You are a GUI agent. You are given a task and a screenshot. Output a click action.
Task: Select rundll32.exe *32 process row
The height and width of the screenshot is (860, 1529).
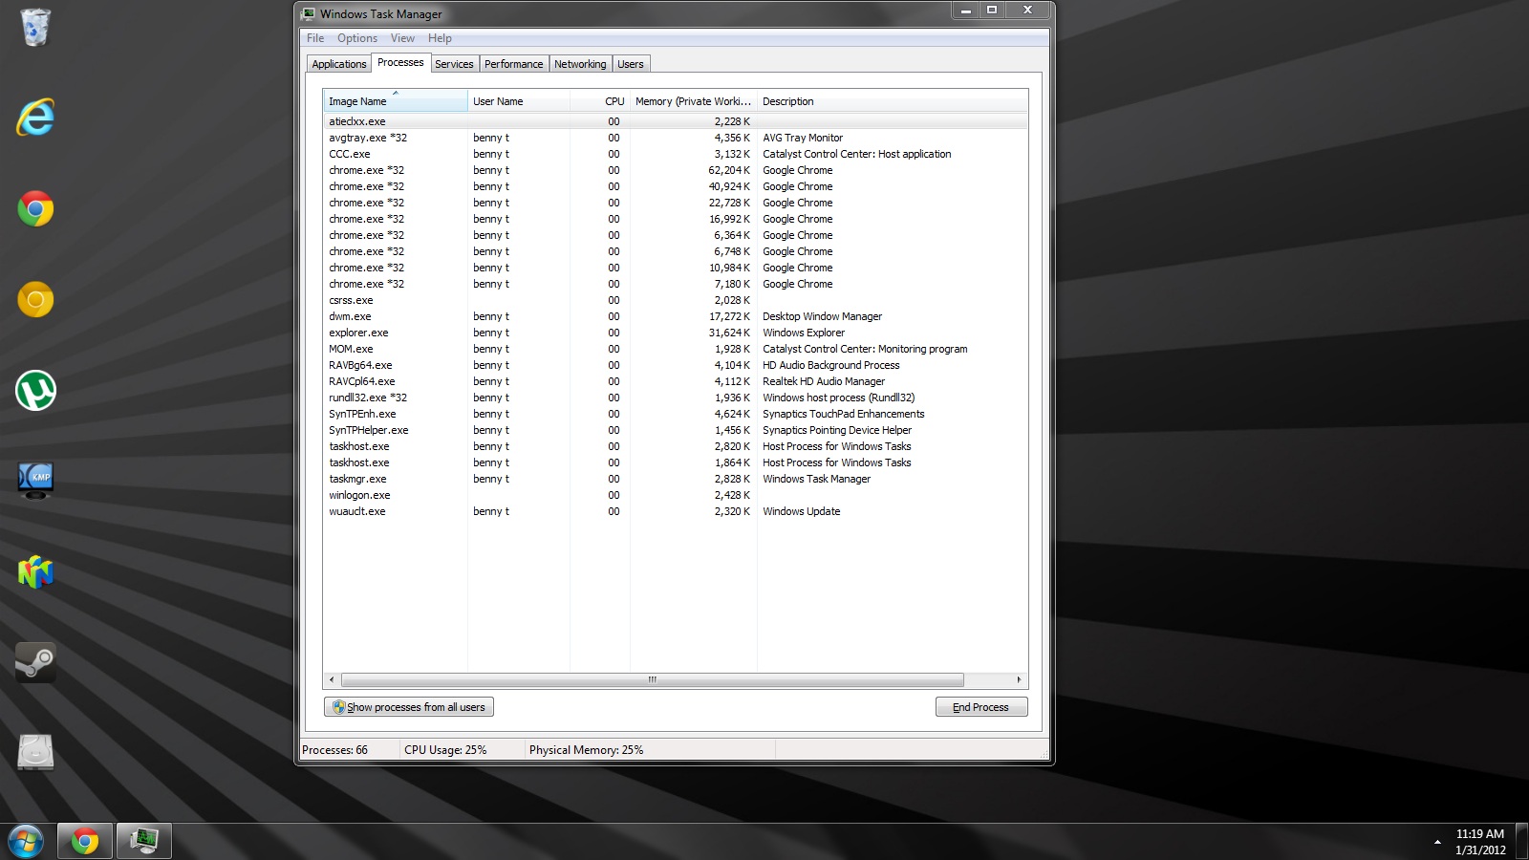tap(676, 398)
